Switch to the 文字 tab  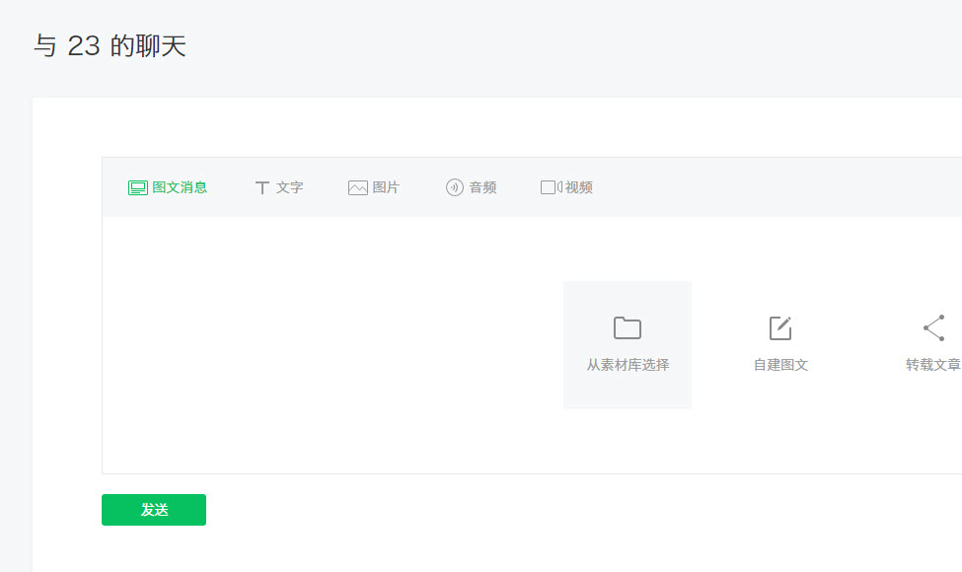(x=279, y=186)
